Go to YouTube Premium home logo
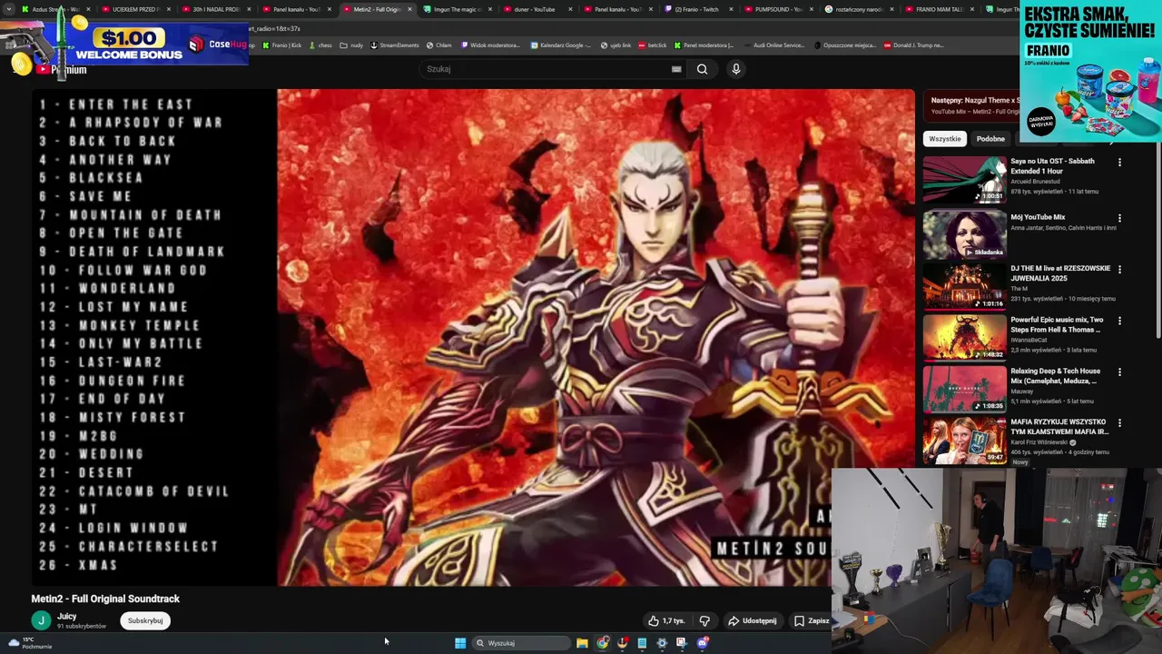Viewport: 1162px width, 654px height. pos(62,69)
